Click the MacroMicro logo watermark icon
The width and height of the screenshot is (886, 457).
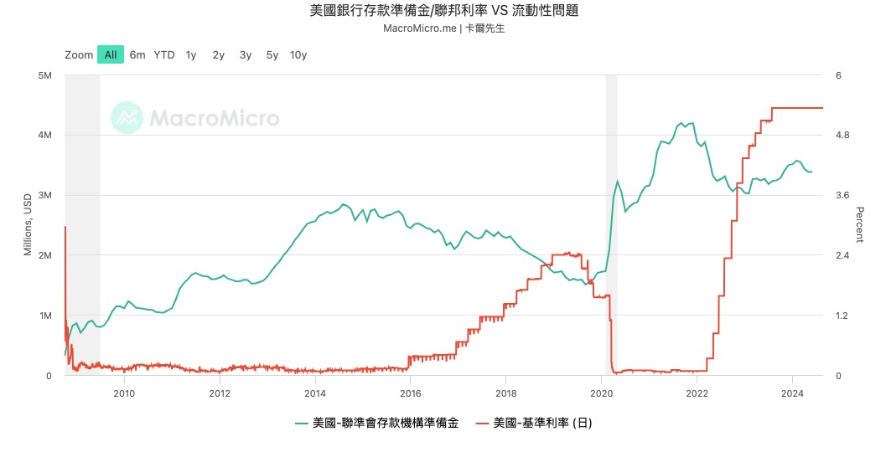point(127,118)
